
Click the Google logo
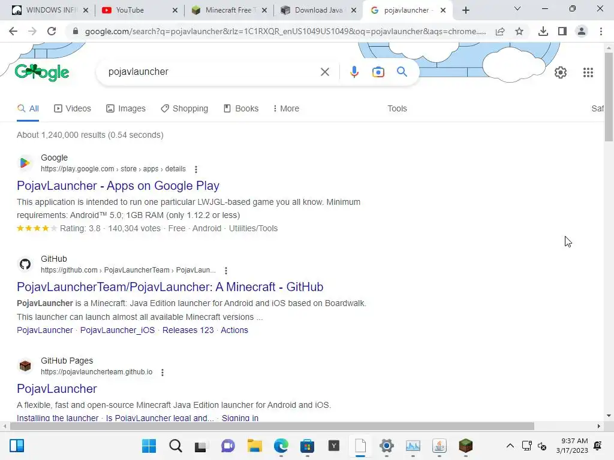click(x=42, y=72)
